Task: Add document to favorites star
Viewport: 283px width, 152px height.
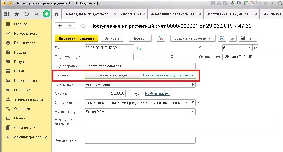Action: pos(83,26)
